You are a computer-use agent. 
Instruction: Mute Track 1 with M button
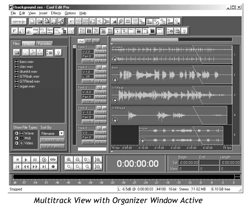[x=104, y=47]
